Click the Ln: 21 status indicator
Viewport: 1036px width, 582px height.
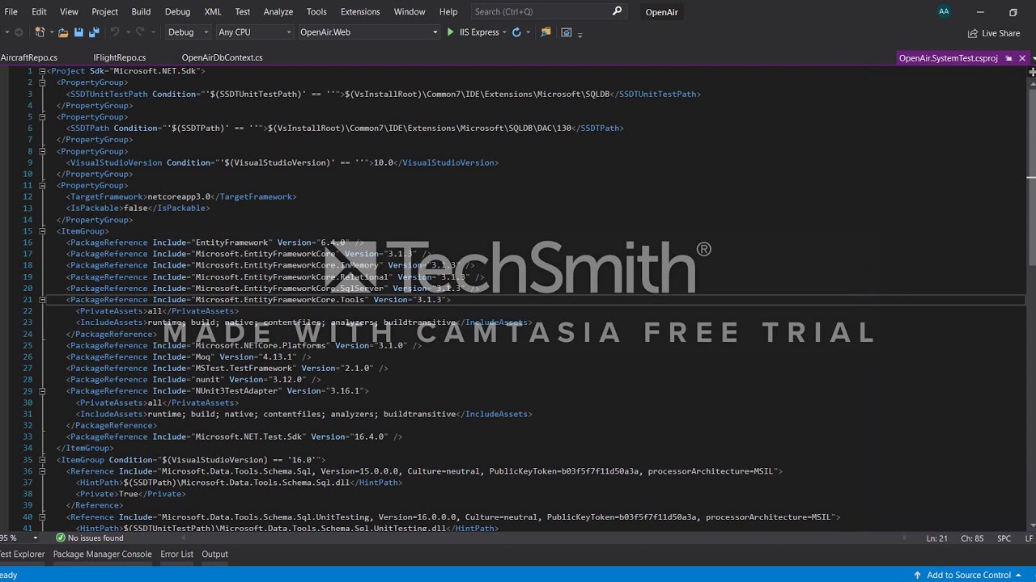point(937,538)
